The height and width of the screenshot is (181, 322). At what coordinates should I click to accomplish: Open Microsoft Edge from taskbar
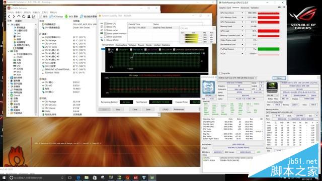[78, 177]
